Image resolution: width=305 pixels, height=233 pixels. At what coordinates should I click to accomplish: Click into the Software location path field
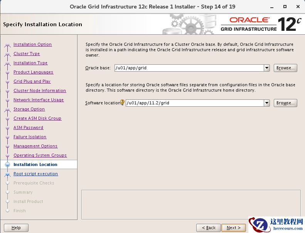coord(195,103)
